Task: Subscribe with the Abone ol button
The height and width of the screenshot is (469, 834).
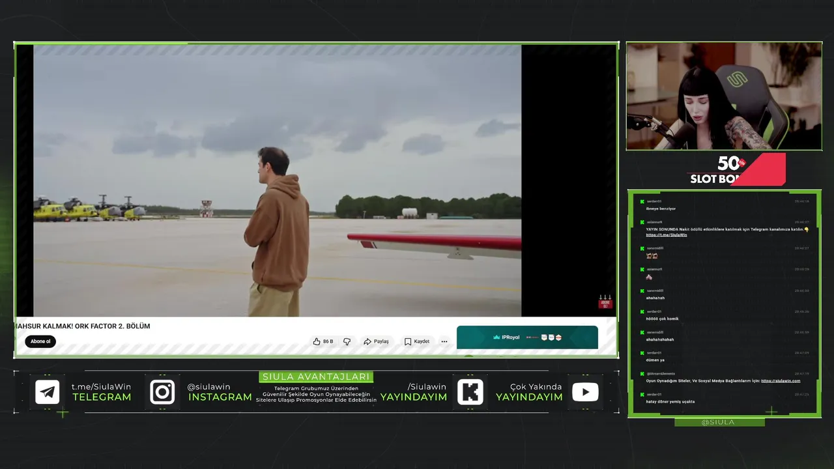Action: point(40,341)
